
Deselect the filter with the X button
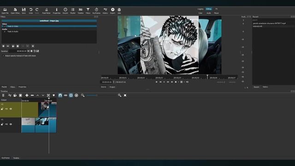[33, 46]
